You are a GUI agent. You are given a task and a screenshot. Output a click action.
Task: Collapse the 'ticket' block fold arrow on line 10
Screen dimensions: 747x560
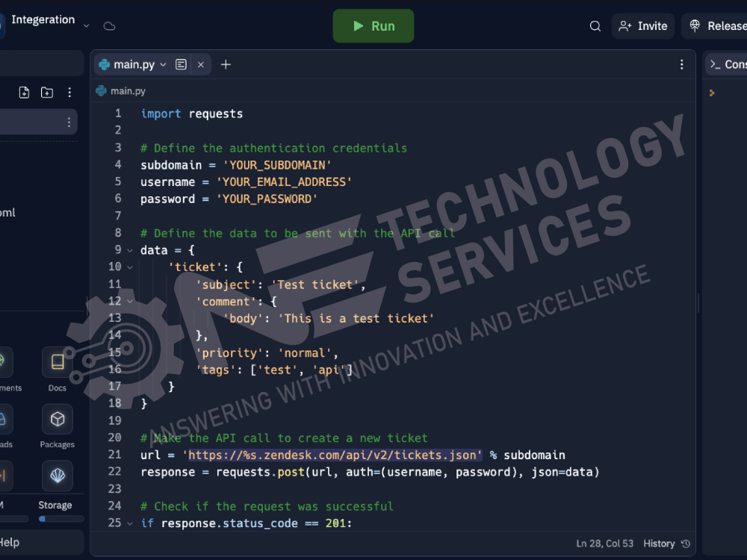129,267
